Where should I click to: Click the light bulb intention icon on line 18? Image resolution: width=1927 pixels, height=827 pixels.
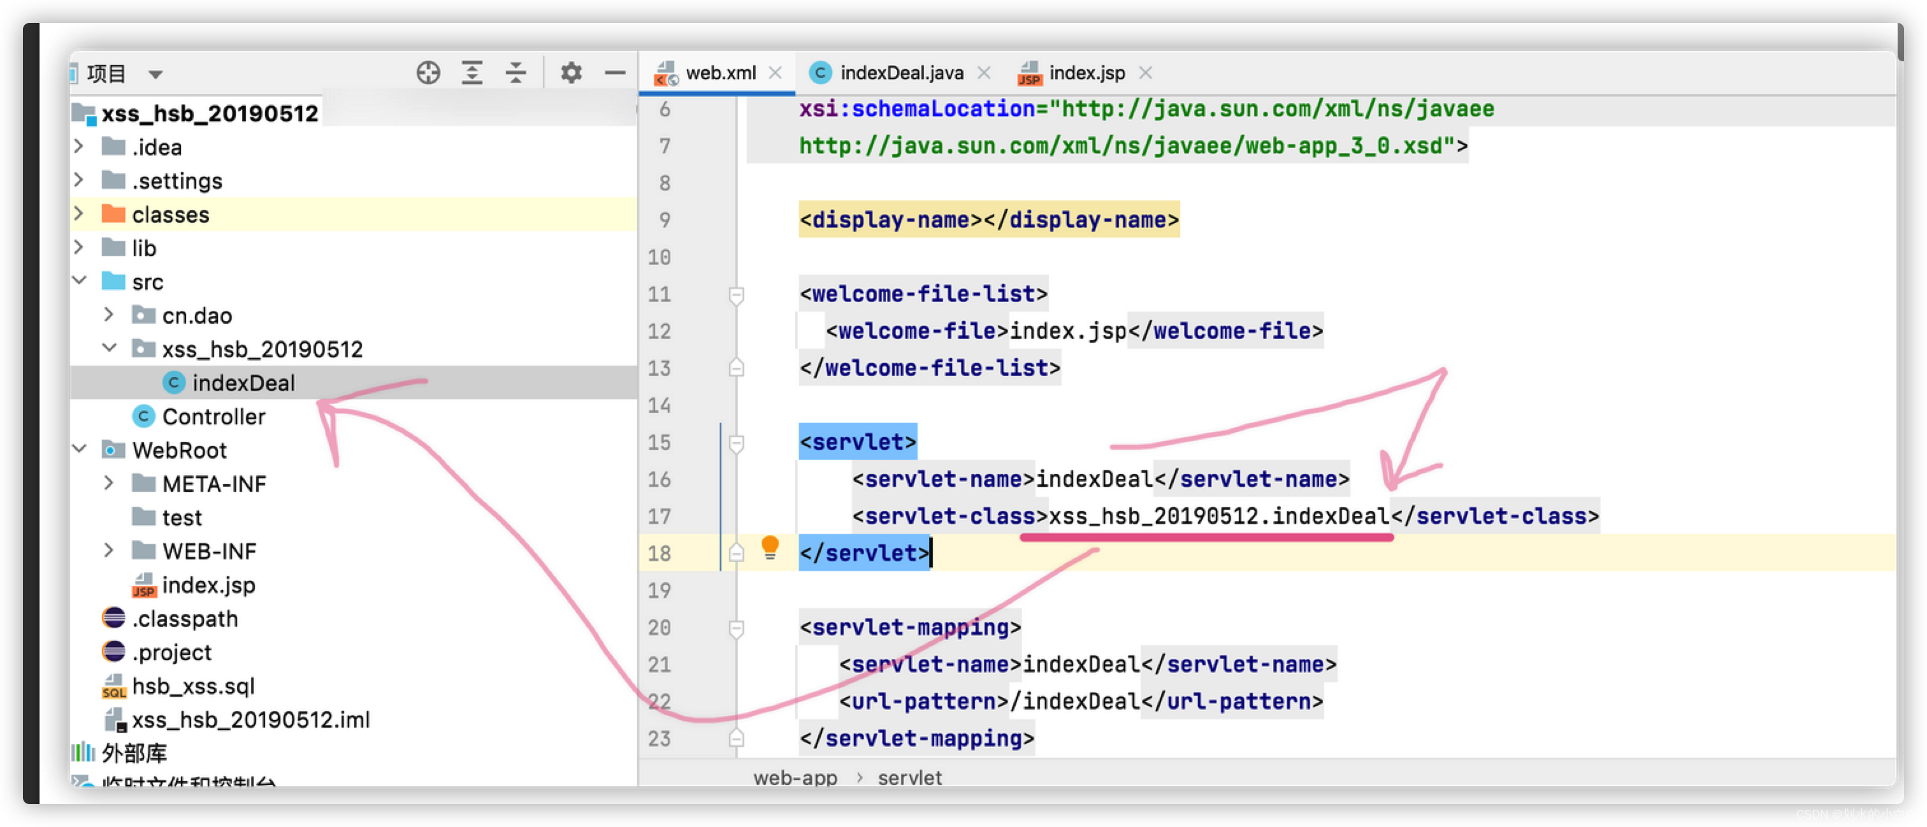click(770, 548)
